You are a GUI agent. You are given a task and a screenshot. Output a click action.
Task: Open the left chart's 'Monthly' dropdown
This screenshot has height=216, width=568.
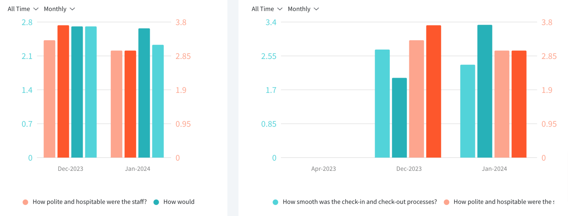pyautogui.click(x=59, y=9)
